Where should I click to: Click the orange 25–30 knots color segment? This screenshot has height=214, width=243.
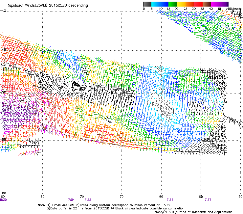pos(190,4)
